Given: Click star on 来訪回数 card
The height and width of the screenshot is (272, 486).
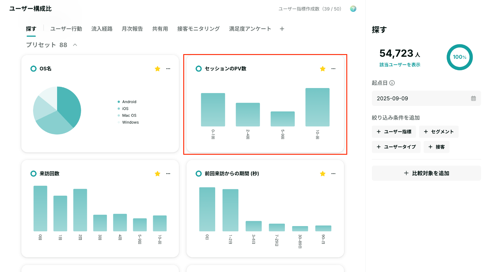Looking at the screenshot, I should (x=158, y=174).
